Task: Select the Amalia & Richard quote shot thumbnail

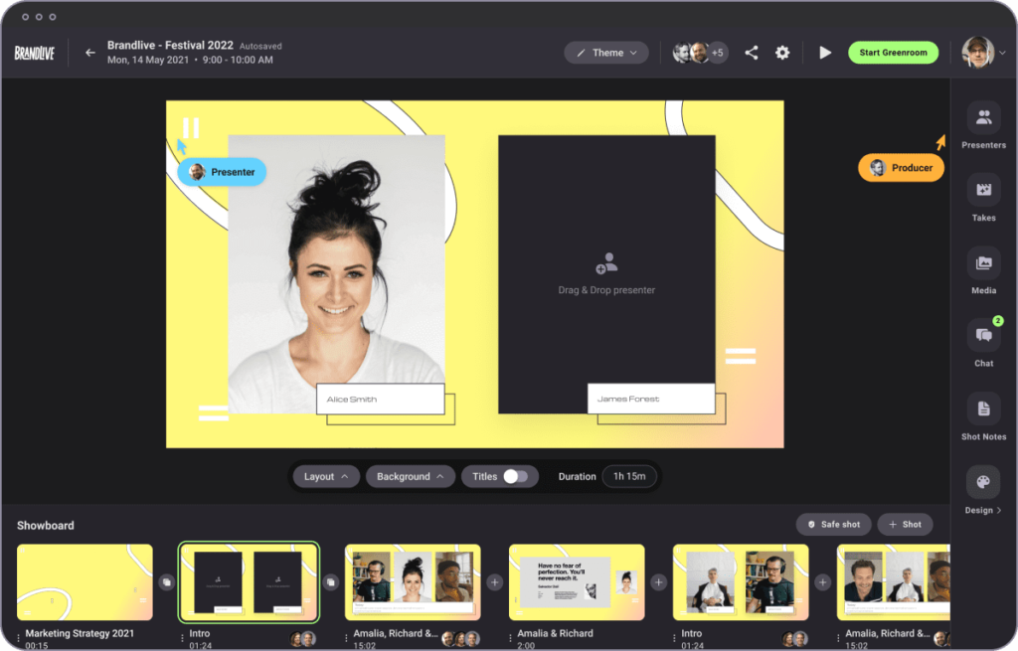Action: tap(577, 582)
